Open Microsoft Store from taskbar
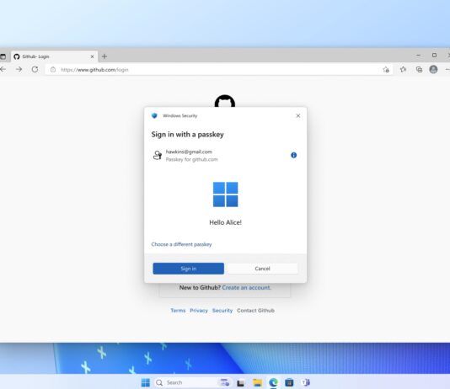450x389 pixels. pos(289,382)
